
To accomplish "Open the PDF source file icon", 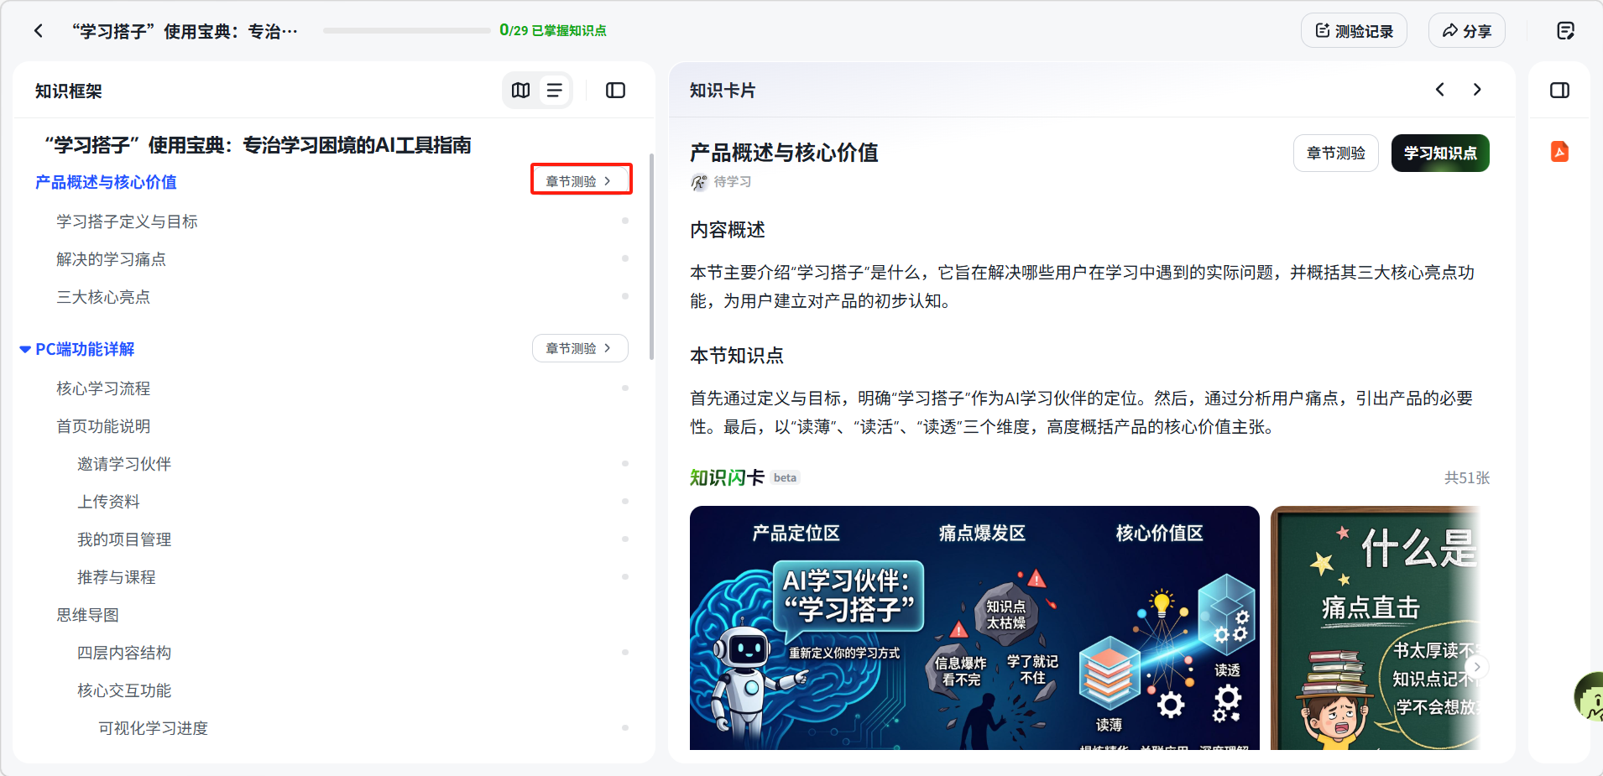I will (1559, 152).
